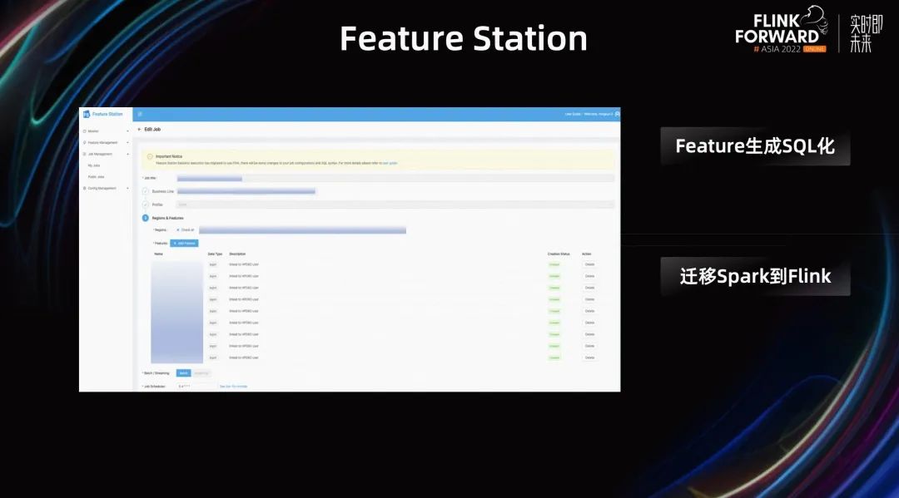
Task: Expand the Feature Management menu arrow
Action: click(x=127, y=142)
